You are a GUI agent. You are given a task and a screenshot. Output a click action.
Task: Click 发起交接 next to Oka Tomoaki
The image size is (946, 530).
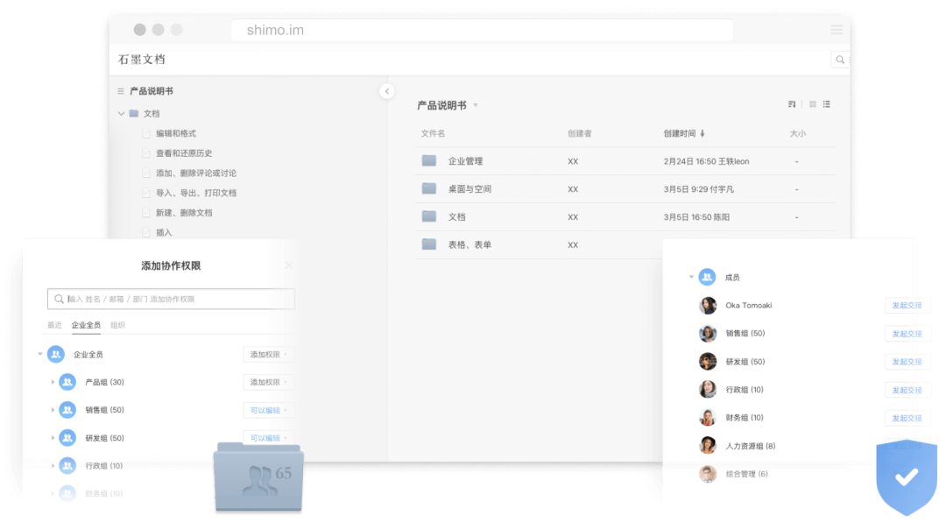pyautogui.click(x=907, y=305)
